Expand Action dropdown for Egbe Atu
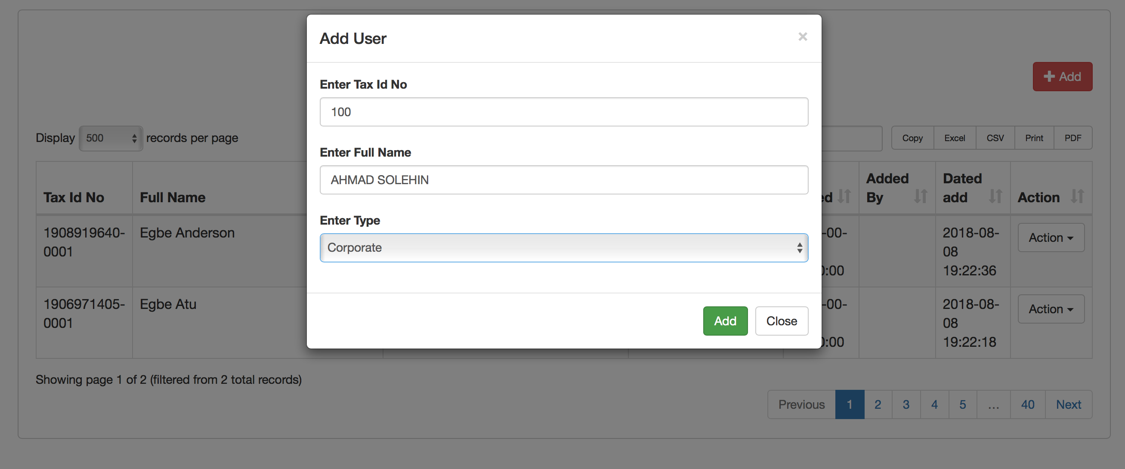 pos(1050,309)
